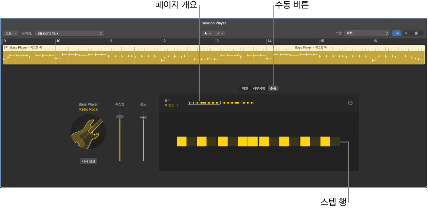The height and width of the screenshot is (211, 428).
Task: Click bar 12 on the ruler
Action: click(x=164, y=41)
